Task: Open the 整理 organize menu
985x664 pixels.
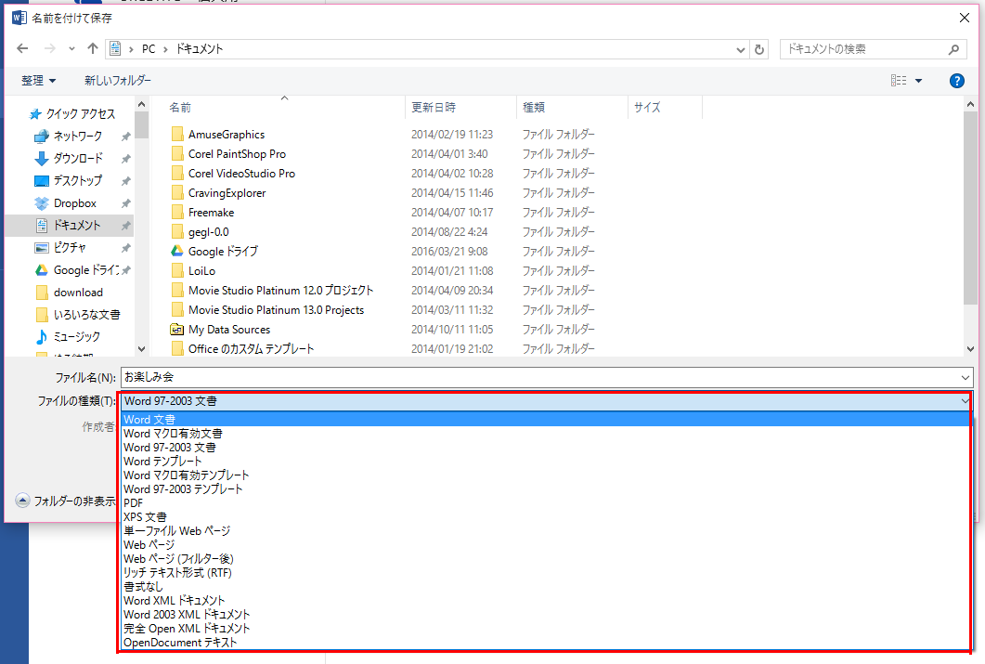Action: (39, 81)
